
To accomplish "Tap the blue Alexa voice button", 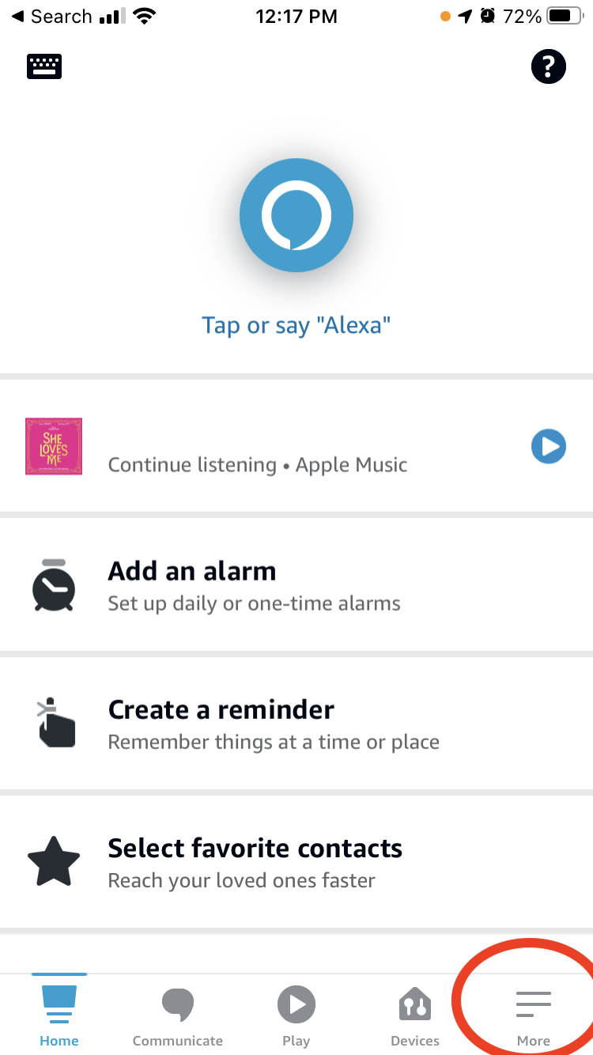I will pyautogui.click(x=296, y=215).
